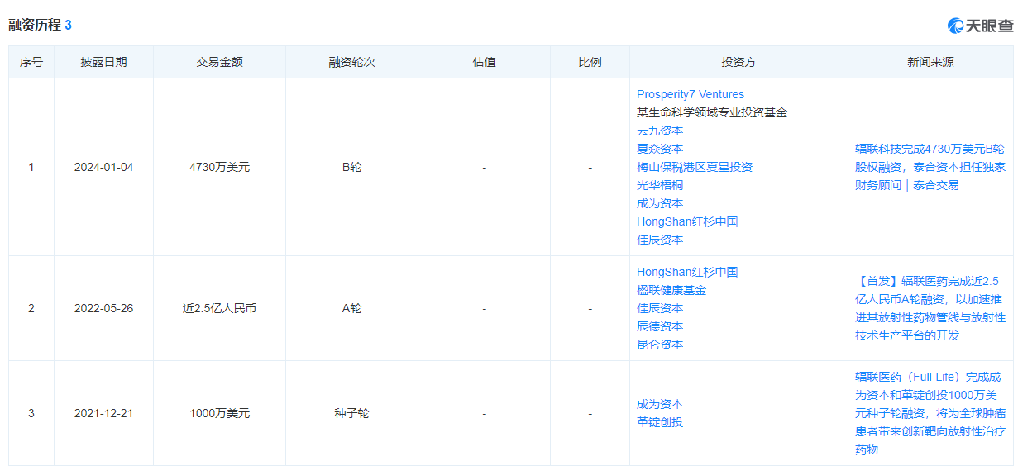Open Prosperity7 Ventures investor link

(690, 94)
